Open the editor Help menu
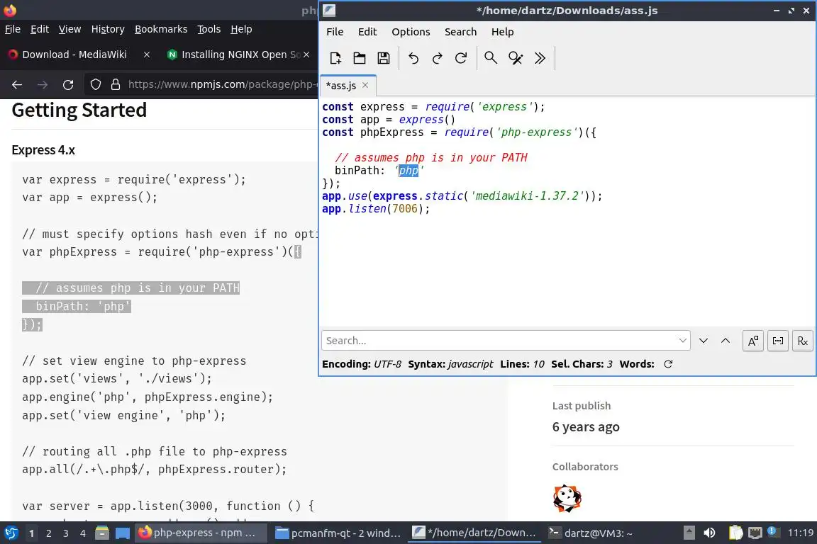The image size is (817, 544). [x=502, y=32]
